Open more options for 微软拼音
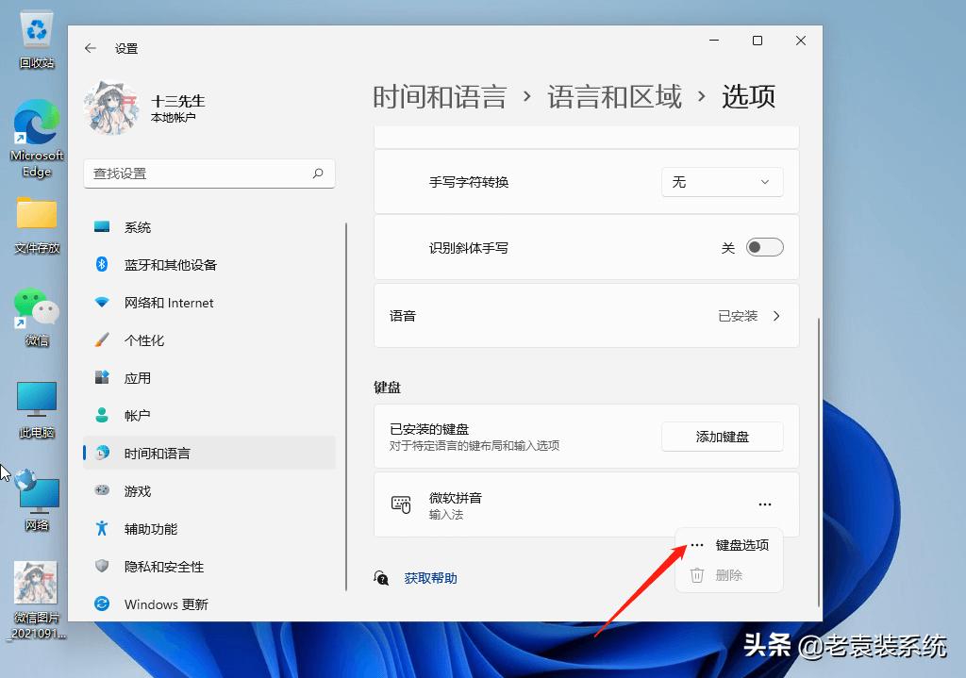Screen dimensions: 966x678 coord(764,504)
